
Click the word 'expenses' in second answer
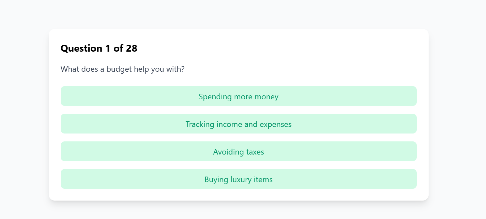click(276, 124)
